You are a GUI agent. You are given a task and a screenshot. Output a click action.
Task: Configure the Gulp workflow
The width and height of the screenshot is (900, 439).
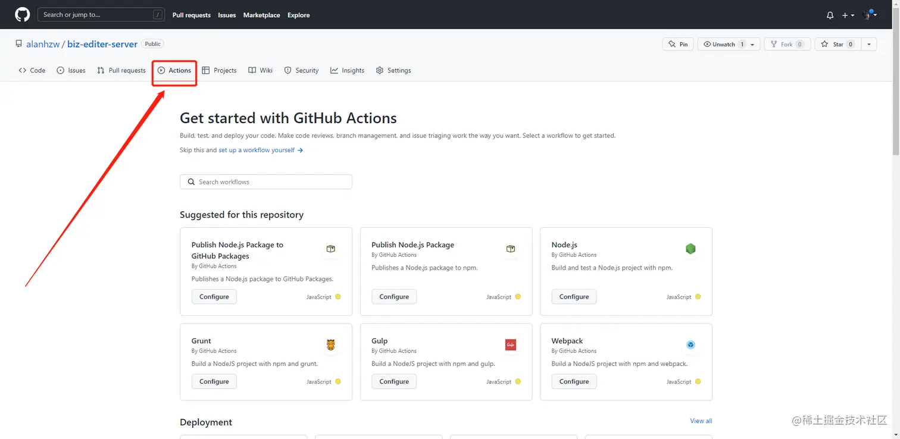pyautogui.click(x=394, y=382)
